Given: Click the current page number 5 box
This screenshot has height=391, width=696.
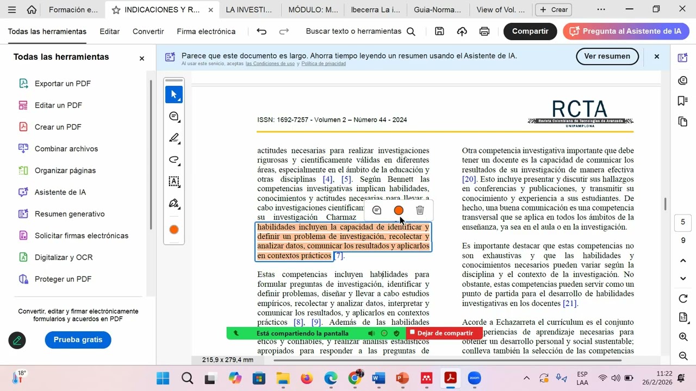Looking at the screenshot, I should [683, 222].
